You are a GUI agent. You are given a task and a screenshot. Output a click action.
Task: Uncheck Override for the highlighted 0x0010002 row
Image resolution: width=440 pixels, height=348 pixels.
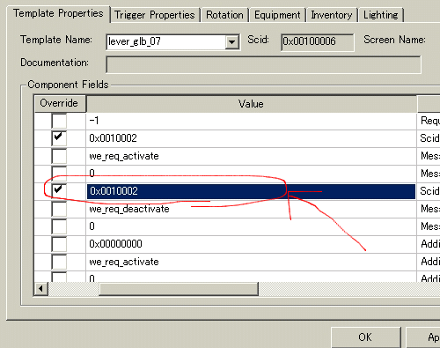tap(59, 191)
